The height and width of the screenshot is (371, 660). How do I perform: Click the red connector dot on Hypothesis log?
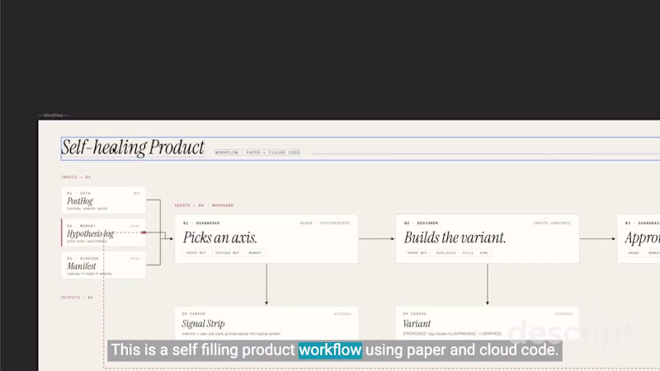point(144,232)
